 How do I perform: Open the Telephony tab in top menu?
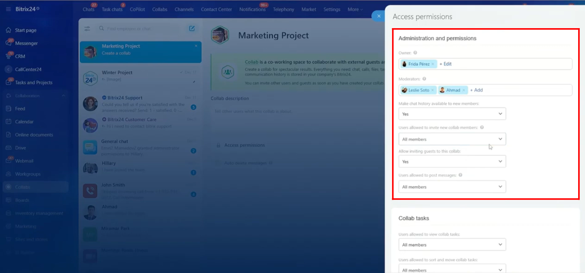(283, 9)
